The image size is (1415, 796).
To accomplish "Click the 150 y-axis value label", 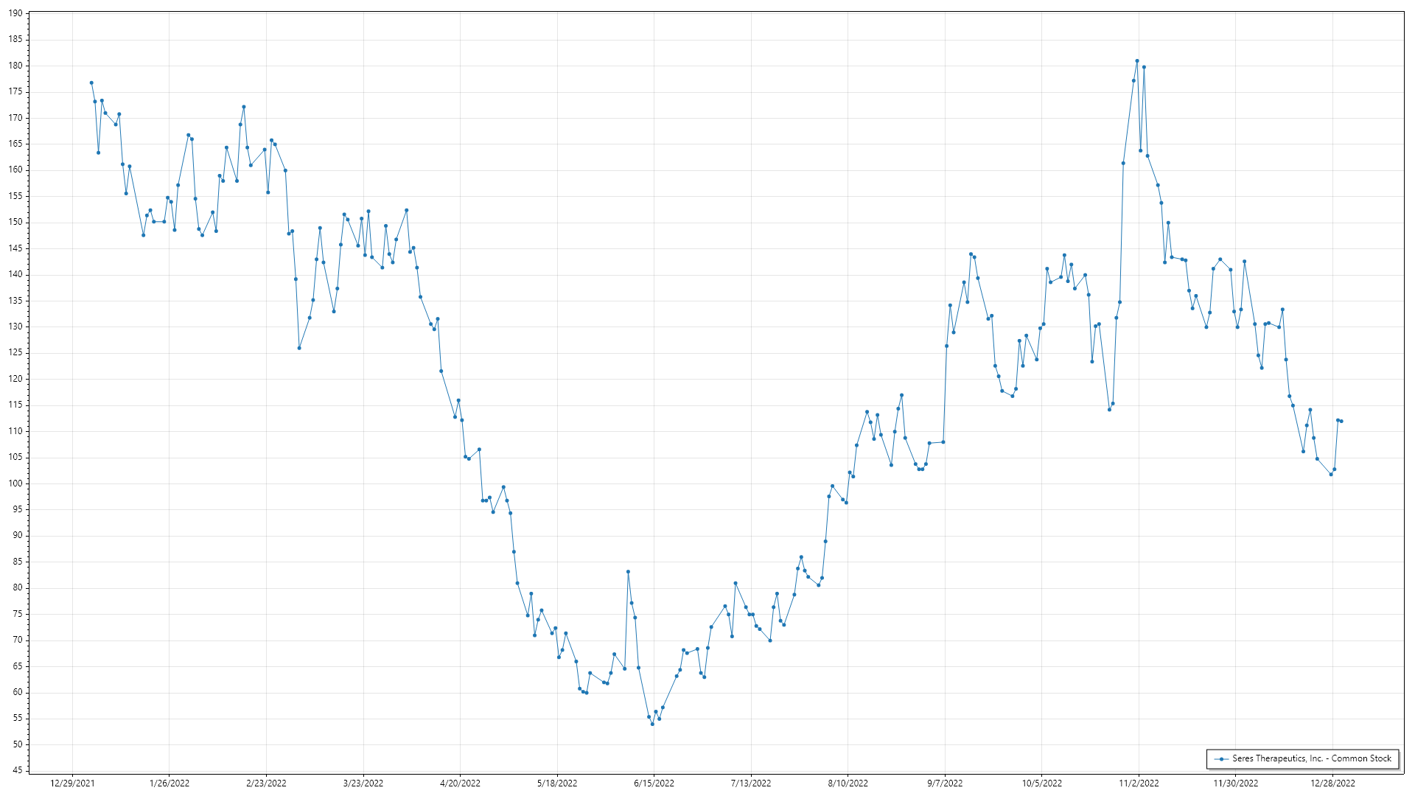I will 15,222.
